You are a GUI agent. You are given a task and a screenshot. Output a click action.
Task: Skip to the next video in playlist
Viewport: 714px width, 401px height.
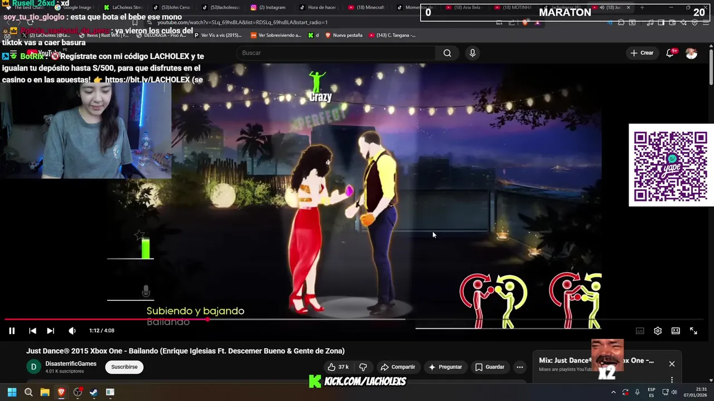click(x=50, y=331)
